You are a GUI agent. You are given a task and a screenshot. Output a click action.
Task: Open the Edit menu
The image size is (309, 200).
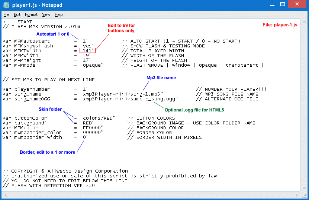17,14
